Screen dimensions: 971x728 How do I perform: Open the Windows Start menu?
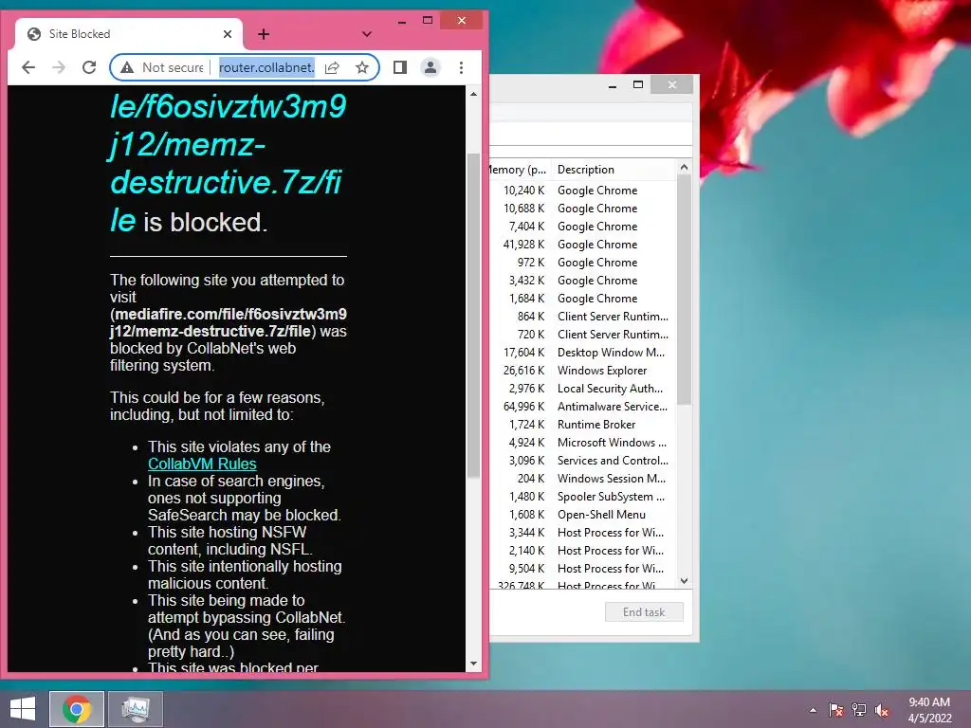click(x=23, y=709)
